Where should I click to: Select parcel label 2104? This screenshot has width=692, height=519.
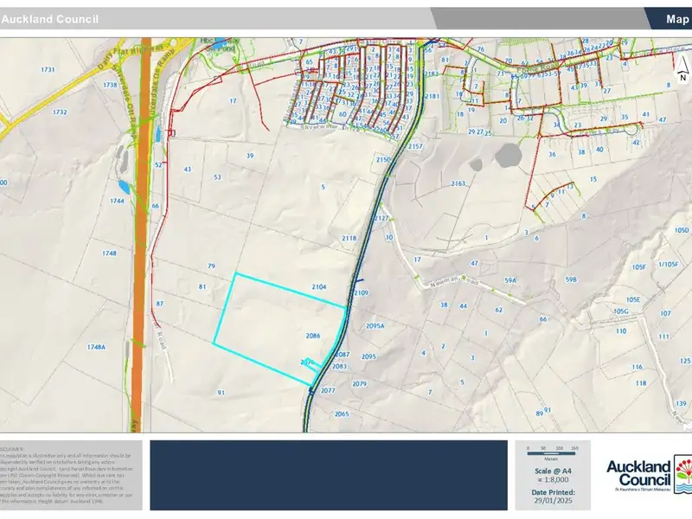318,286
